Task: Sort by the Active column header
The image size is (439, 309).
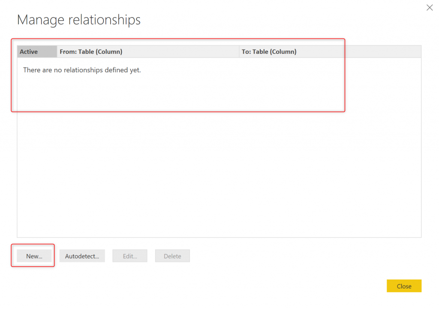Action: tap(37, 52)
